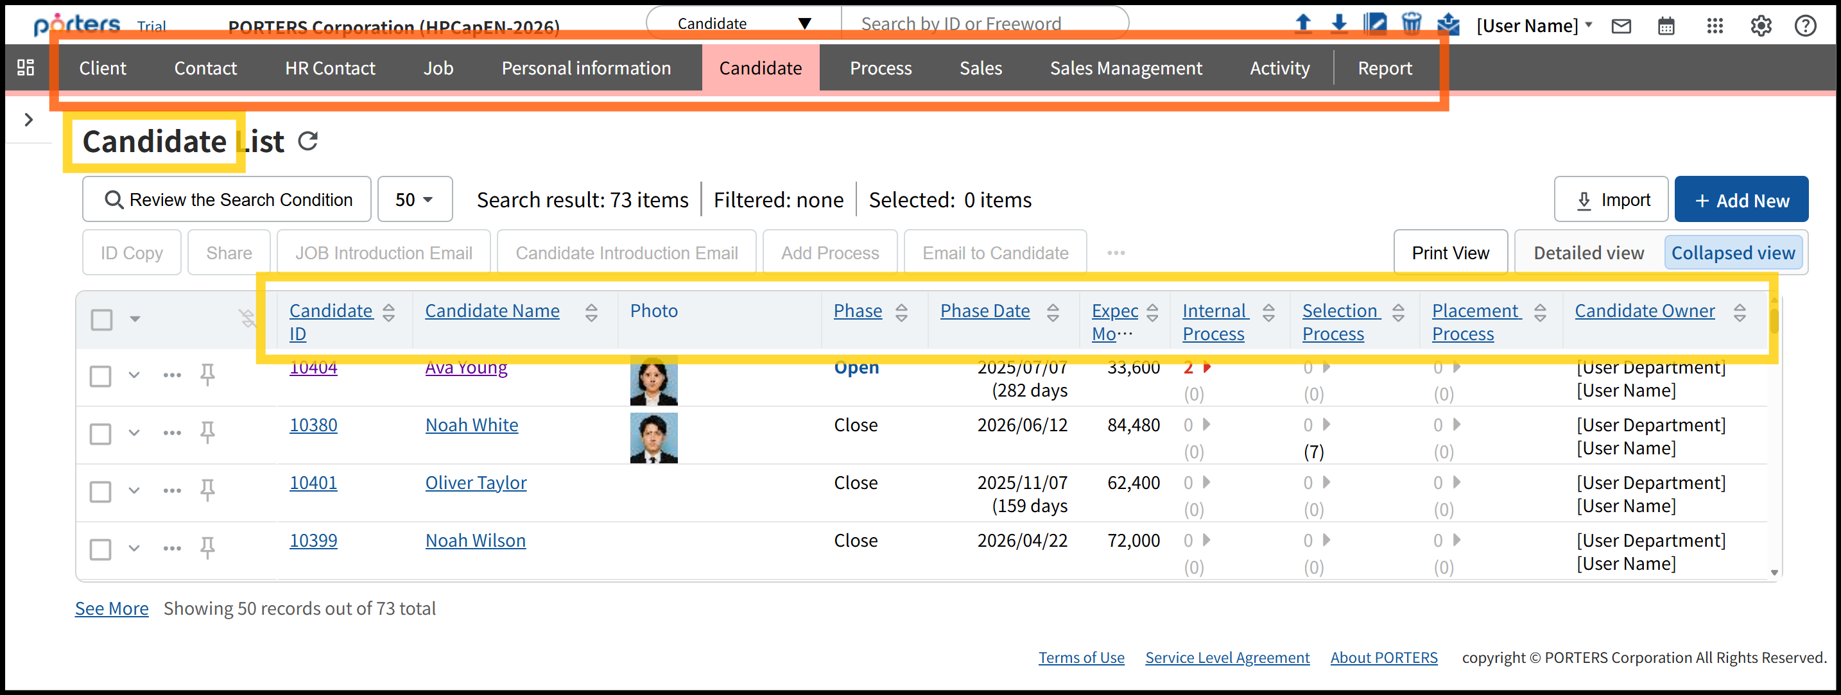Viewport: 1841px width, 695px height.
Task: Switch to the Process tab
Action: [x=881, y=68]
